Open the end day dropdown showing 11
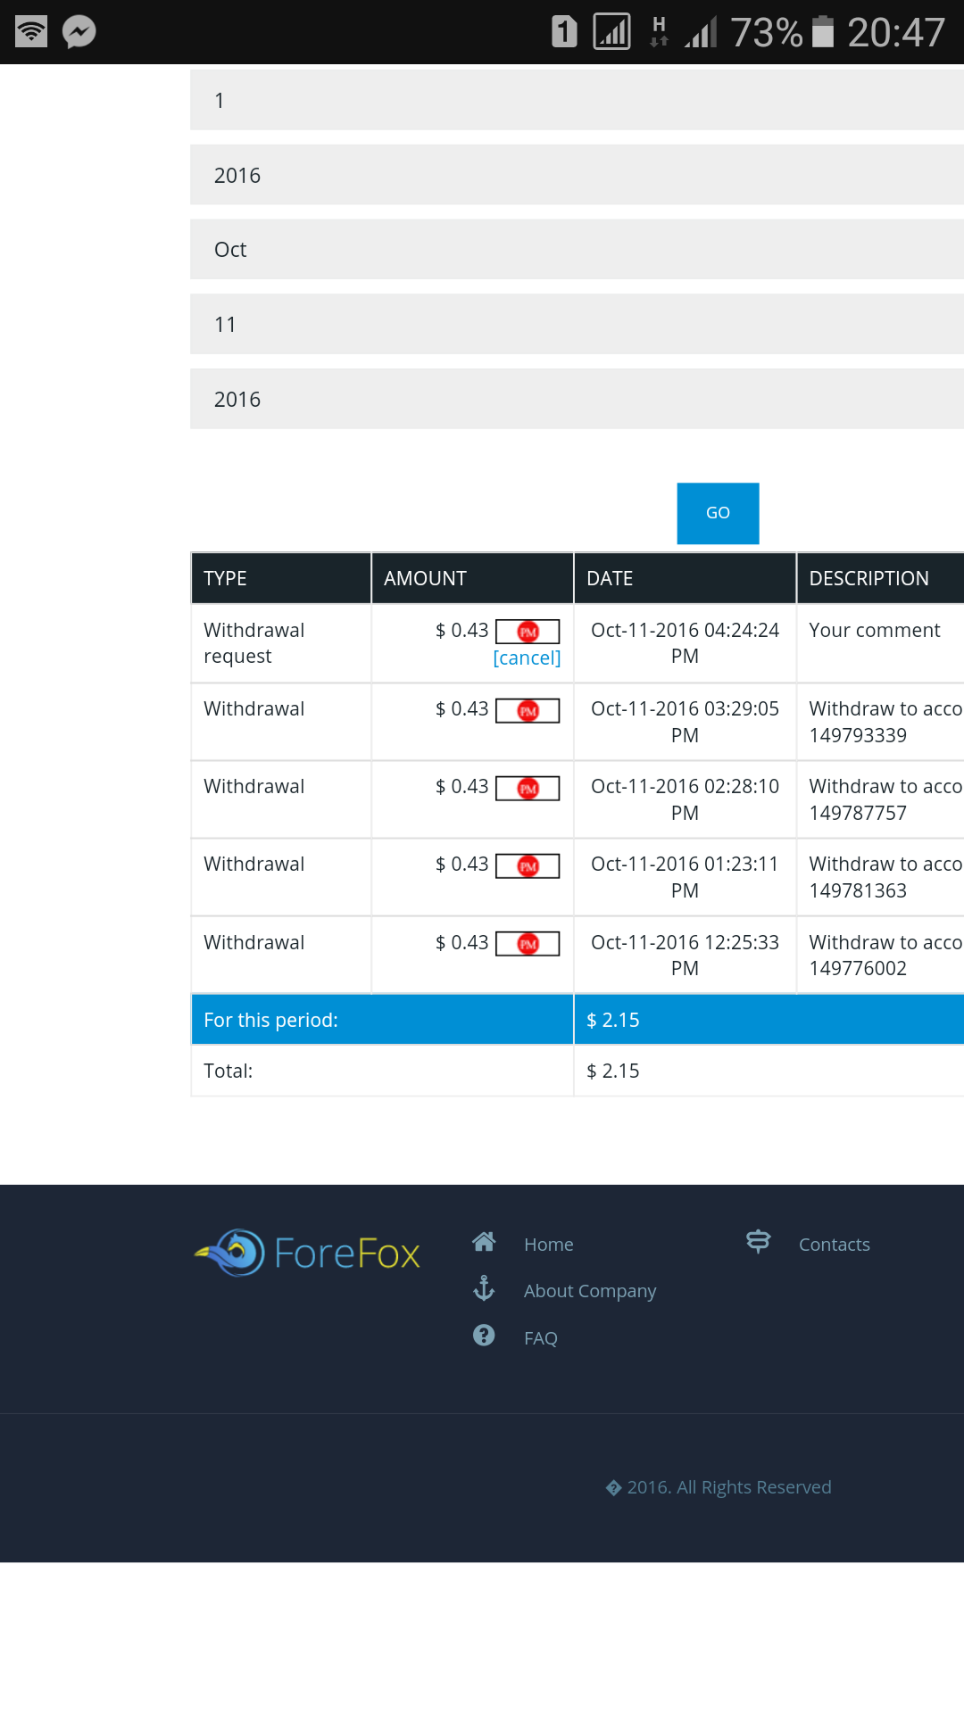The height and width of the screenshot is (1713, 964). coord(577,324)
